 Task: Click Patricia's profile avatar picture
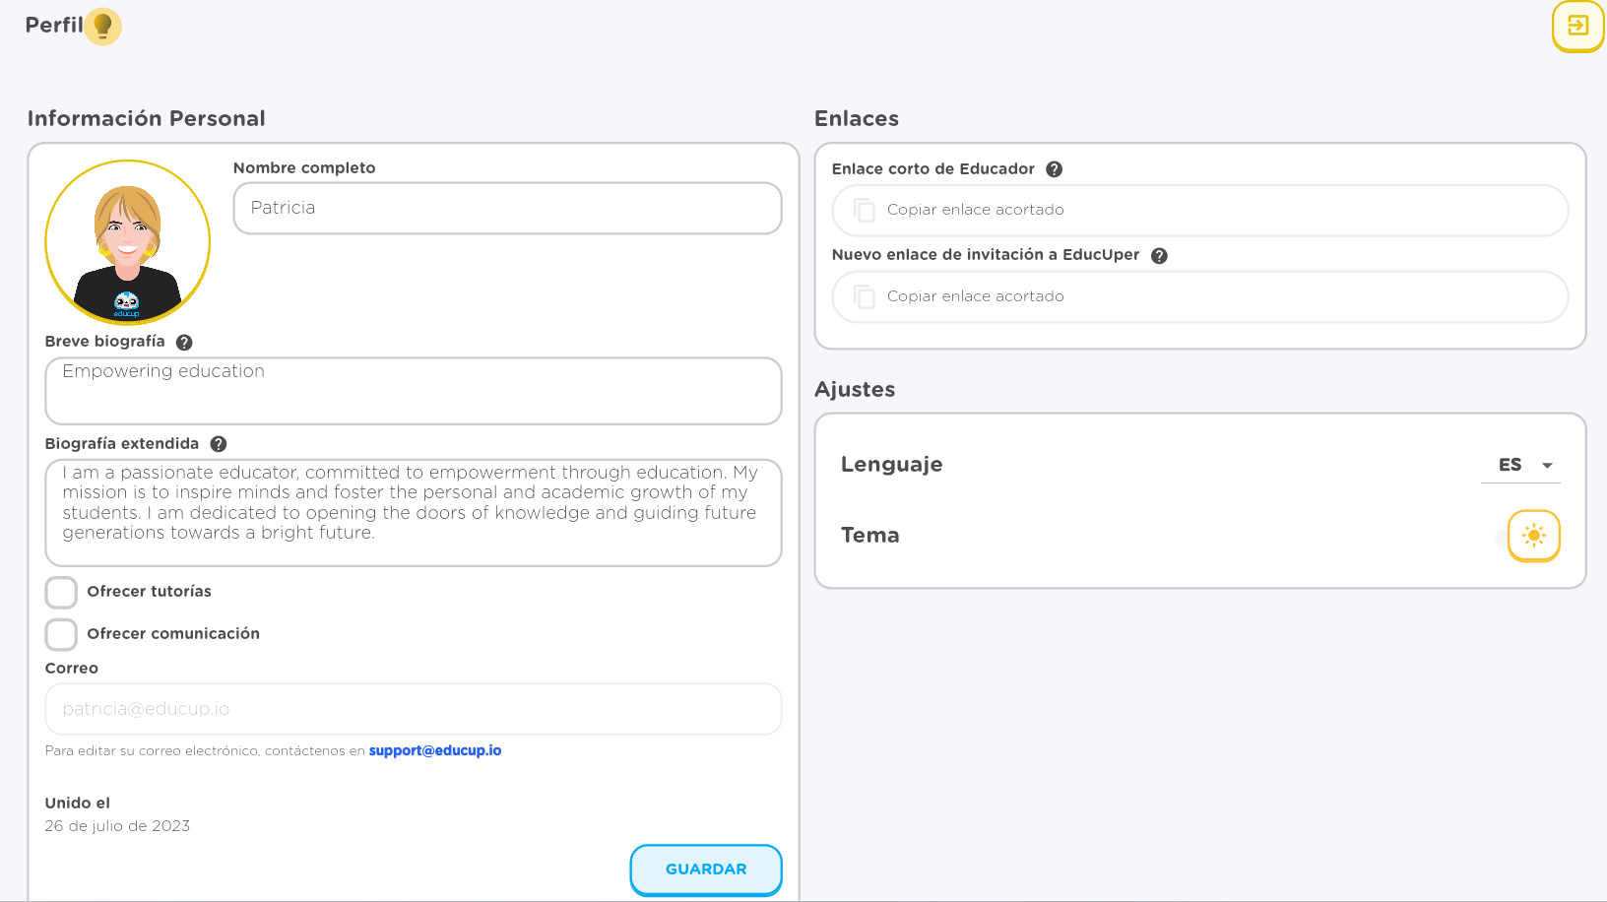point(128,242)
